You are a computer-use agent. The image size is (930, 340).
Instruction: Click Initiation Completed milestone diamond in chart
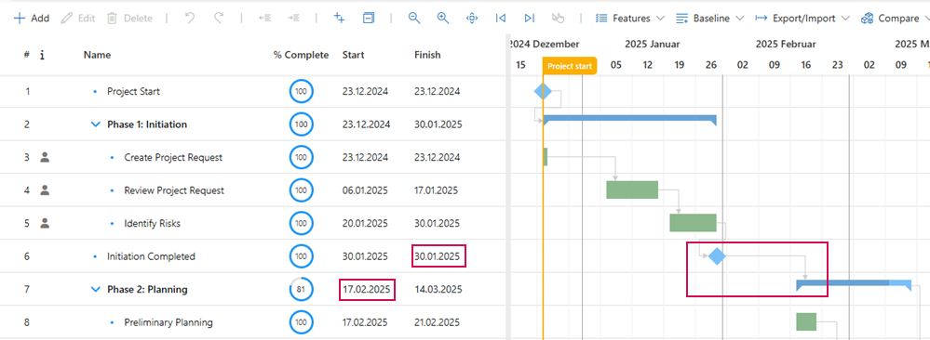(717, 255)
